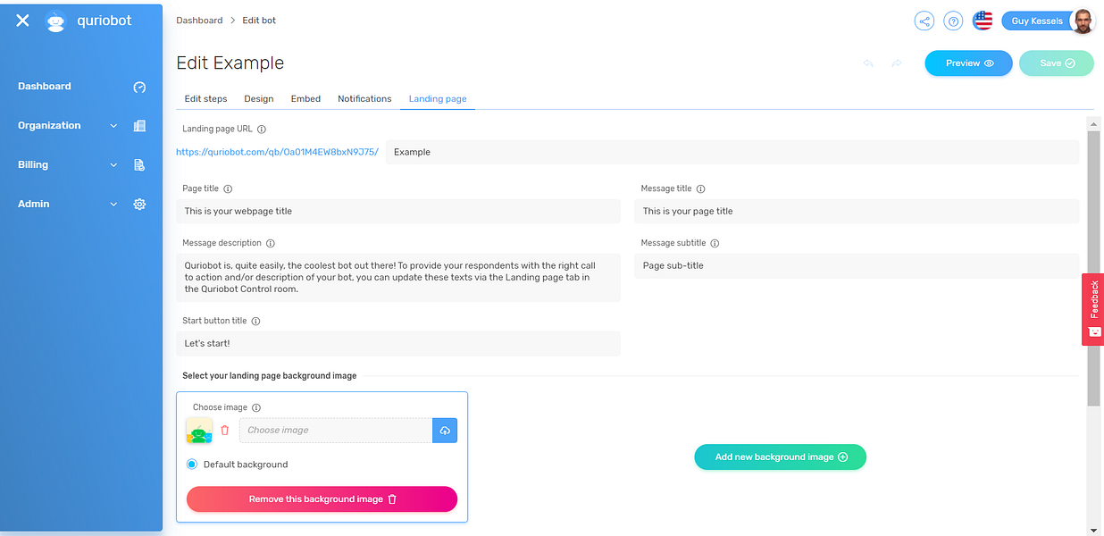Click the background image thumbnail

point(199,431)
